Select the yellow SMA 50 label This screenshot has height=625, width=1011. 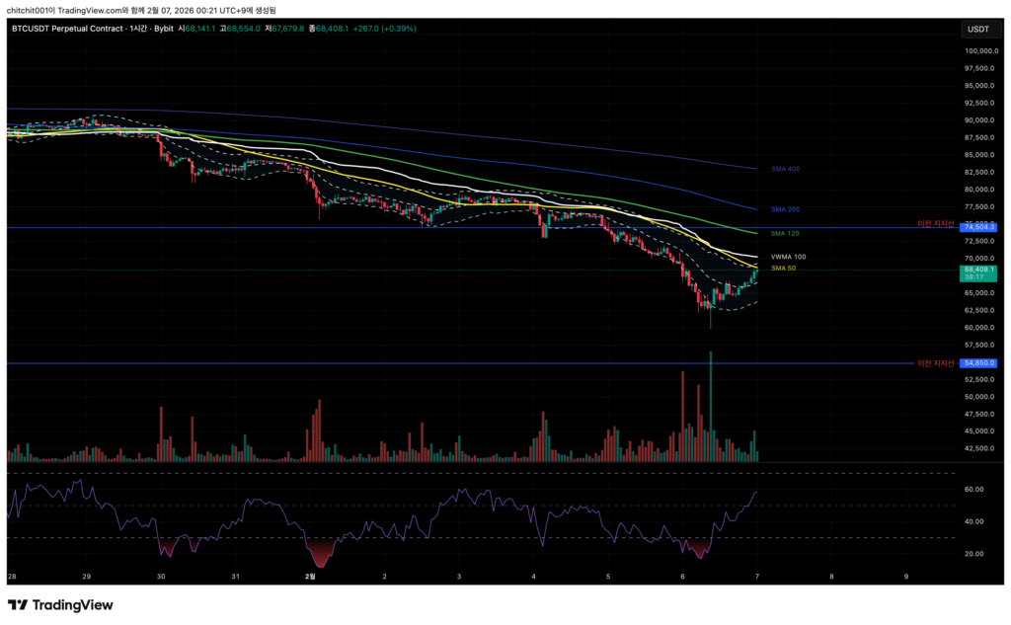click(x=783, y=268)
